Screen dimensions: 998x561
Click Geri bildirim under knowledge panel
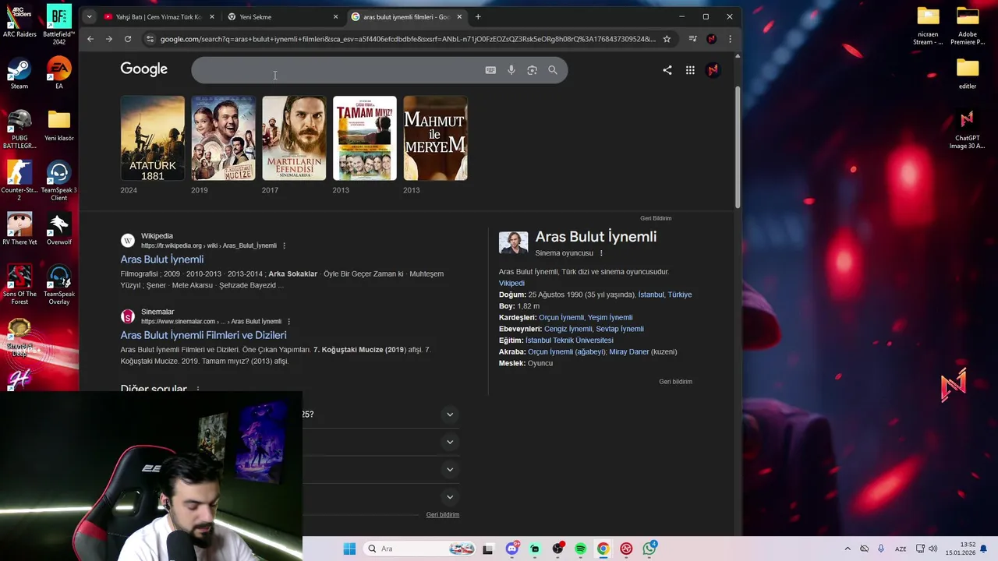(675, 382)
